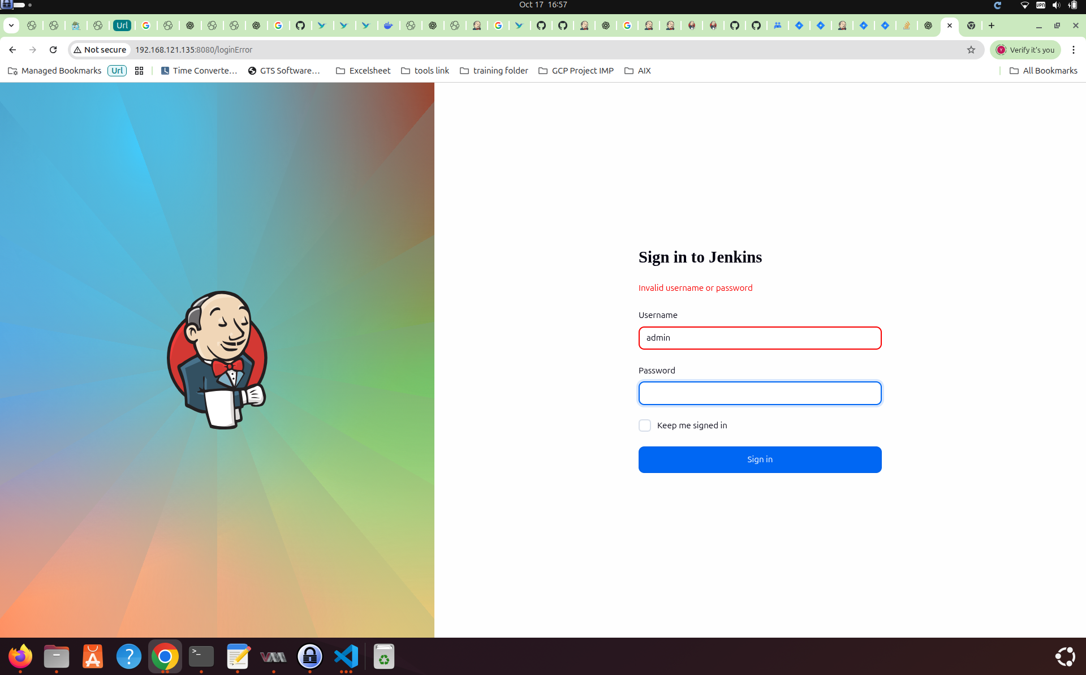Open the tools link bookmark folder
Image resolution: width=1086 pixels, height=675 pixels.
coord(425,71)
